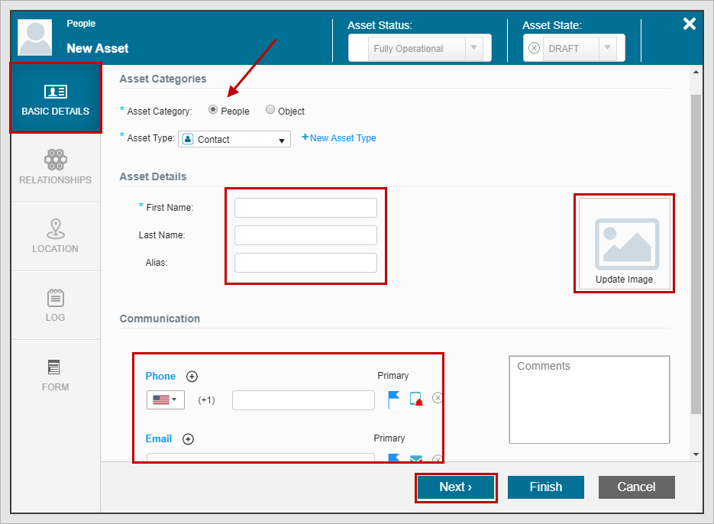
Task: Select the People asset category radio
Action: pyautogui.click(x=213, y=110)
